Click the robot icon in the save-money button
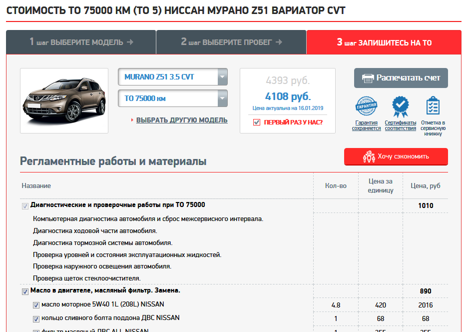 tap(369, 156)
